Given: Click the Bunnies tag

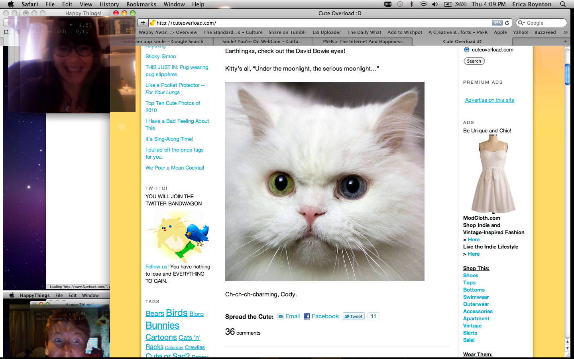Looking at the screenshot, I should (162, 325).
